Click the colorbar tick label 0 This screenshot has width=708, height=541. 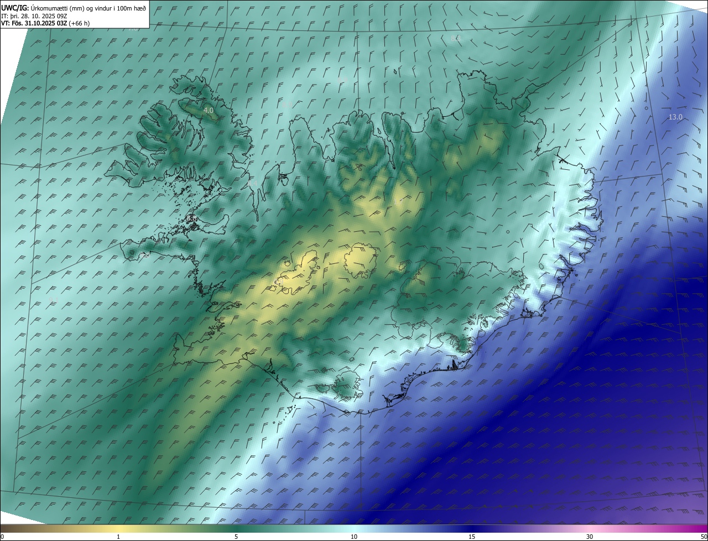[x=2, y=537]
